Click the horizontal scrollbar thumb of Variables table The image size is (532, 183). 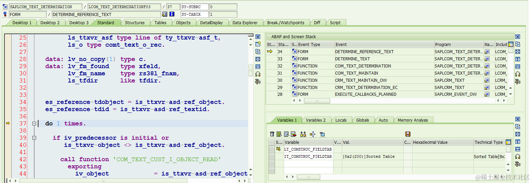308,177
